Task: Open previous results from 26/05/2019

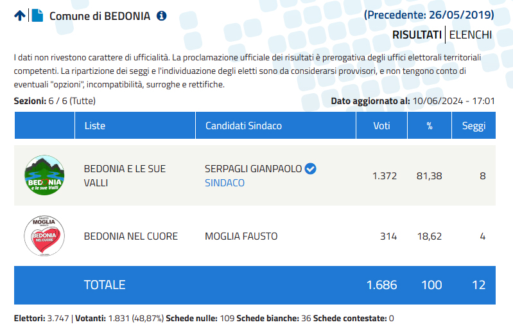Action: [x=429, y=15]
